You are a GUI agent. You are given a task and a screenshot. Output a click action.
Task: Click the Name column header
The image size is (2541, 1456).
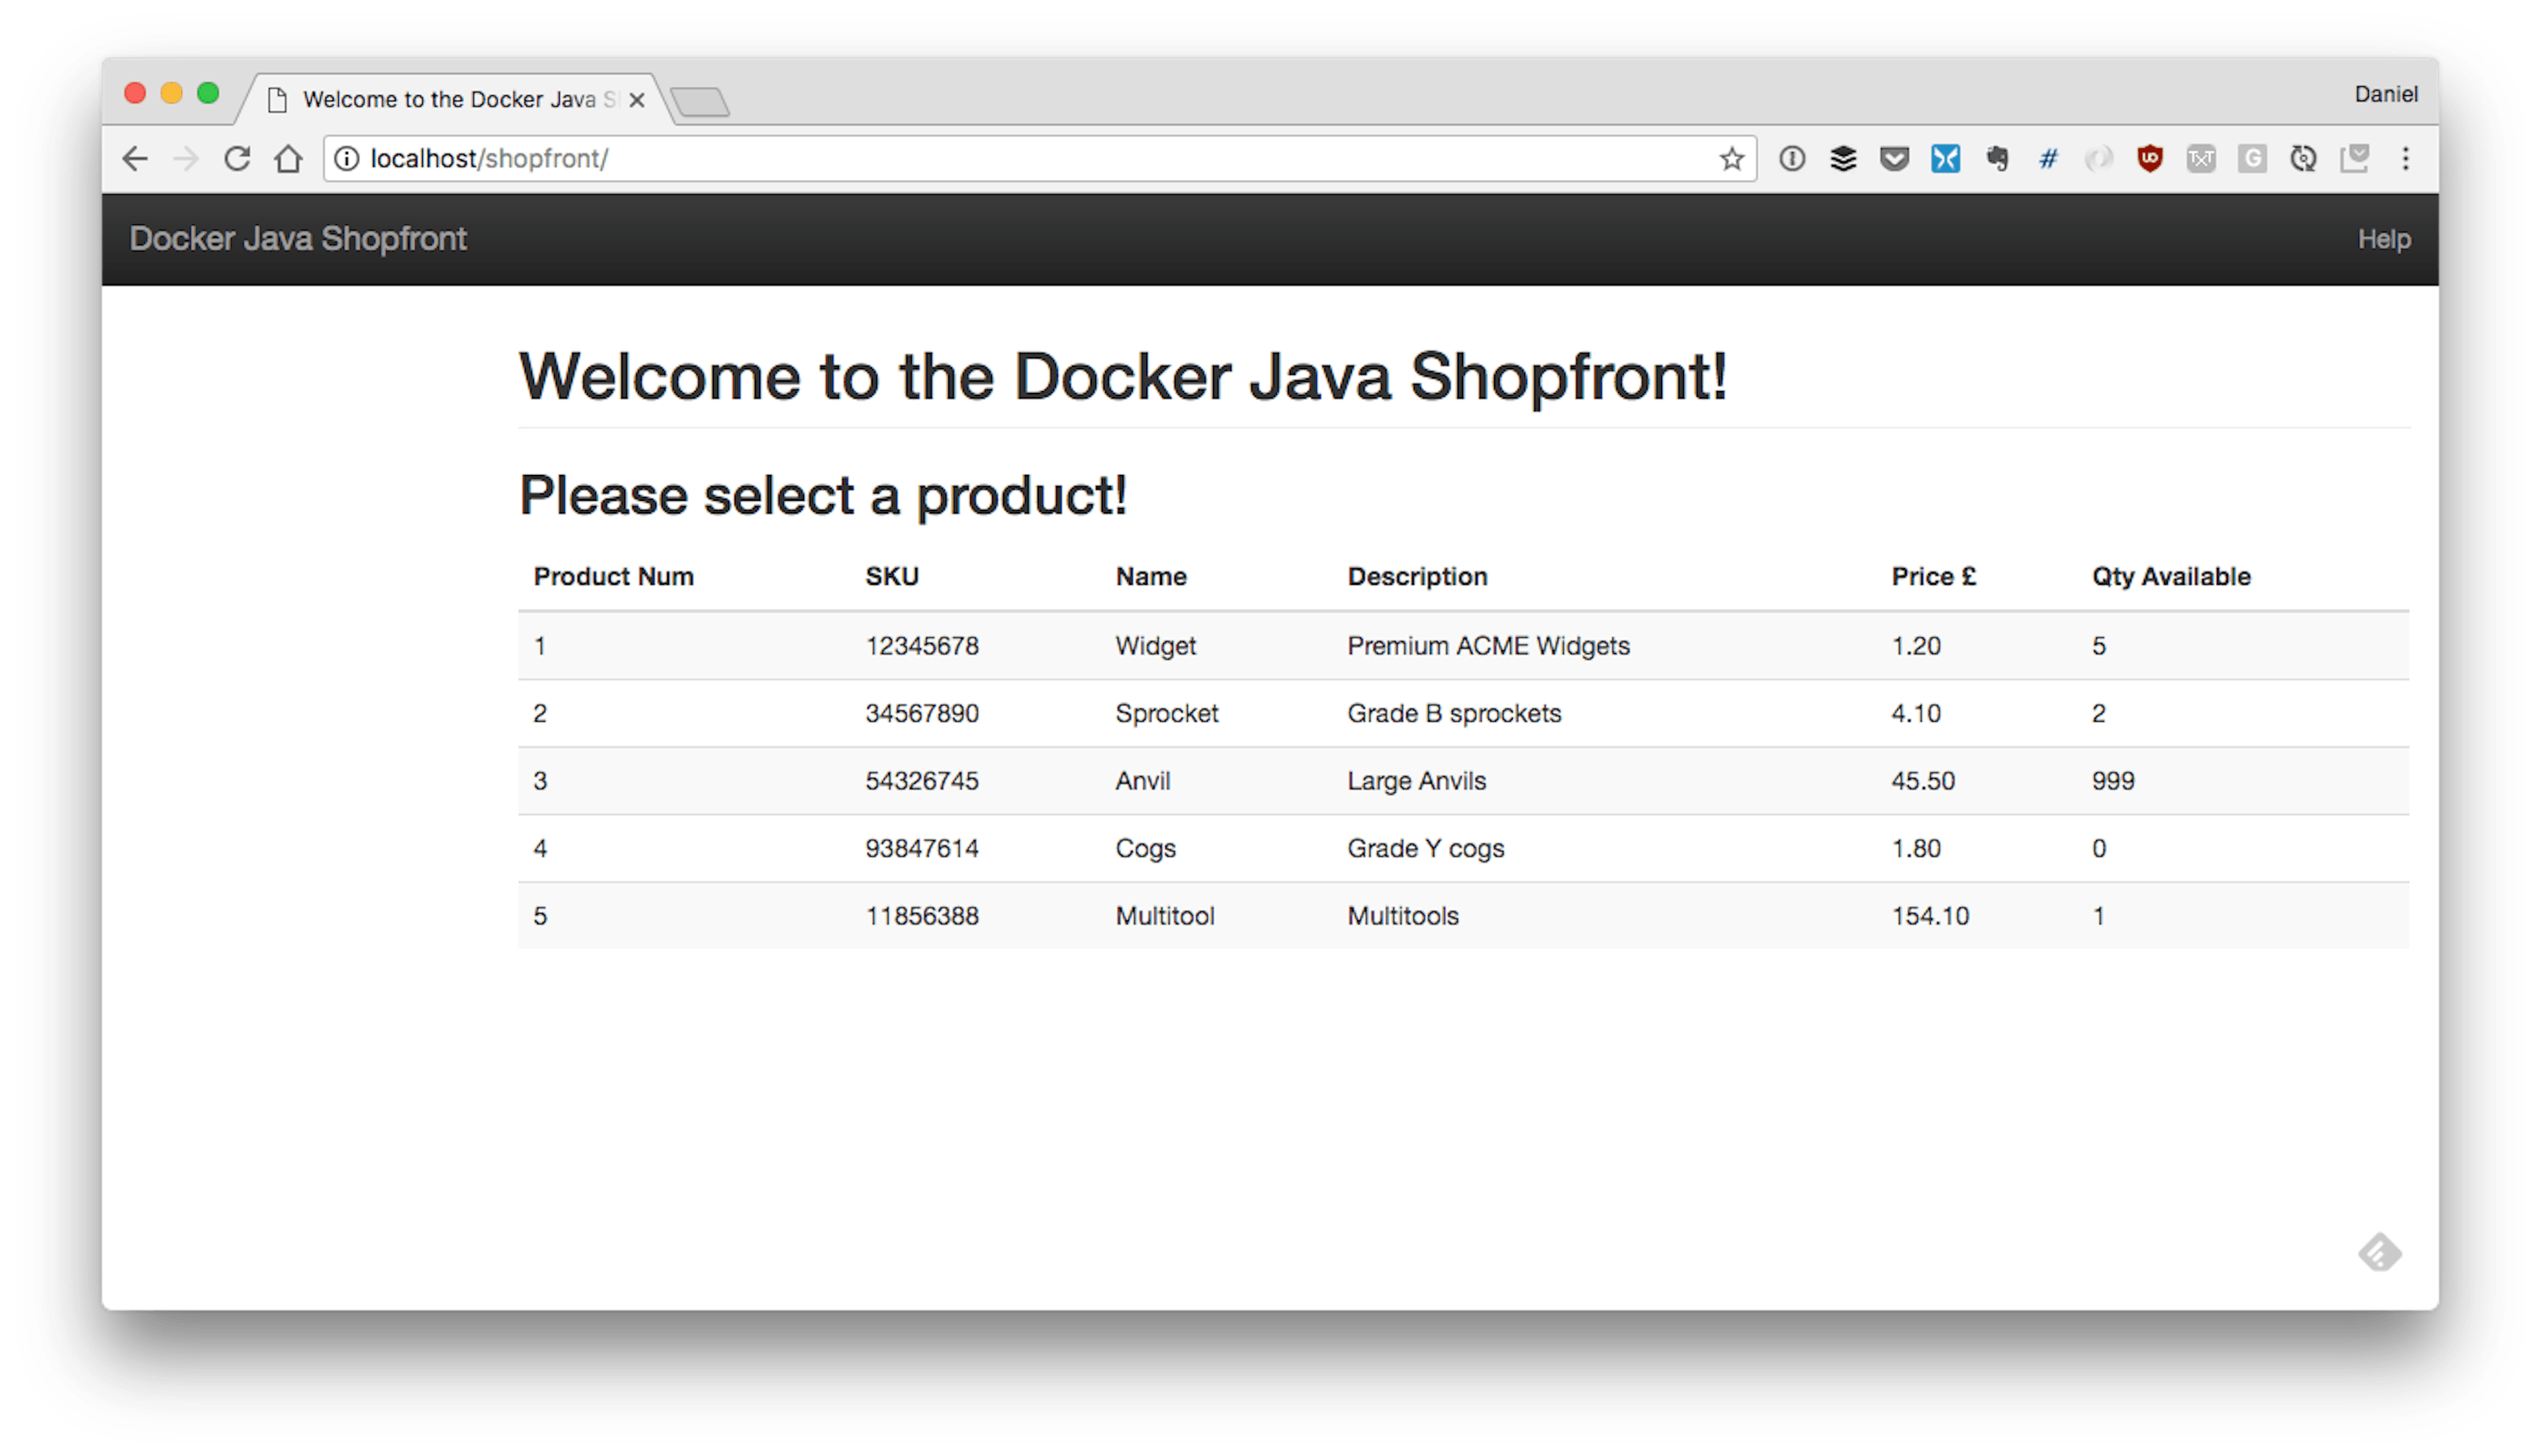coord(1151,576)
